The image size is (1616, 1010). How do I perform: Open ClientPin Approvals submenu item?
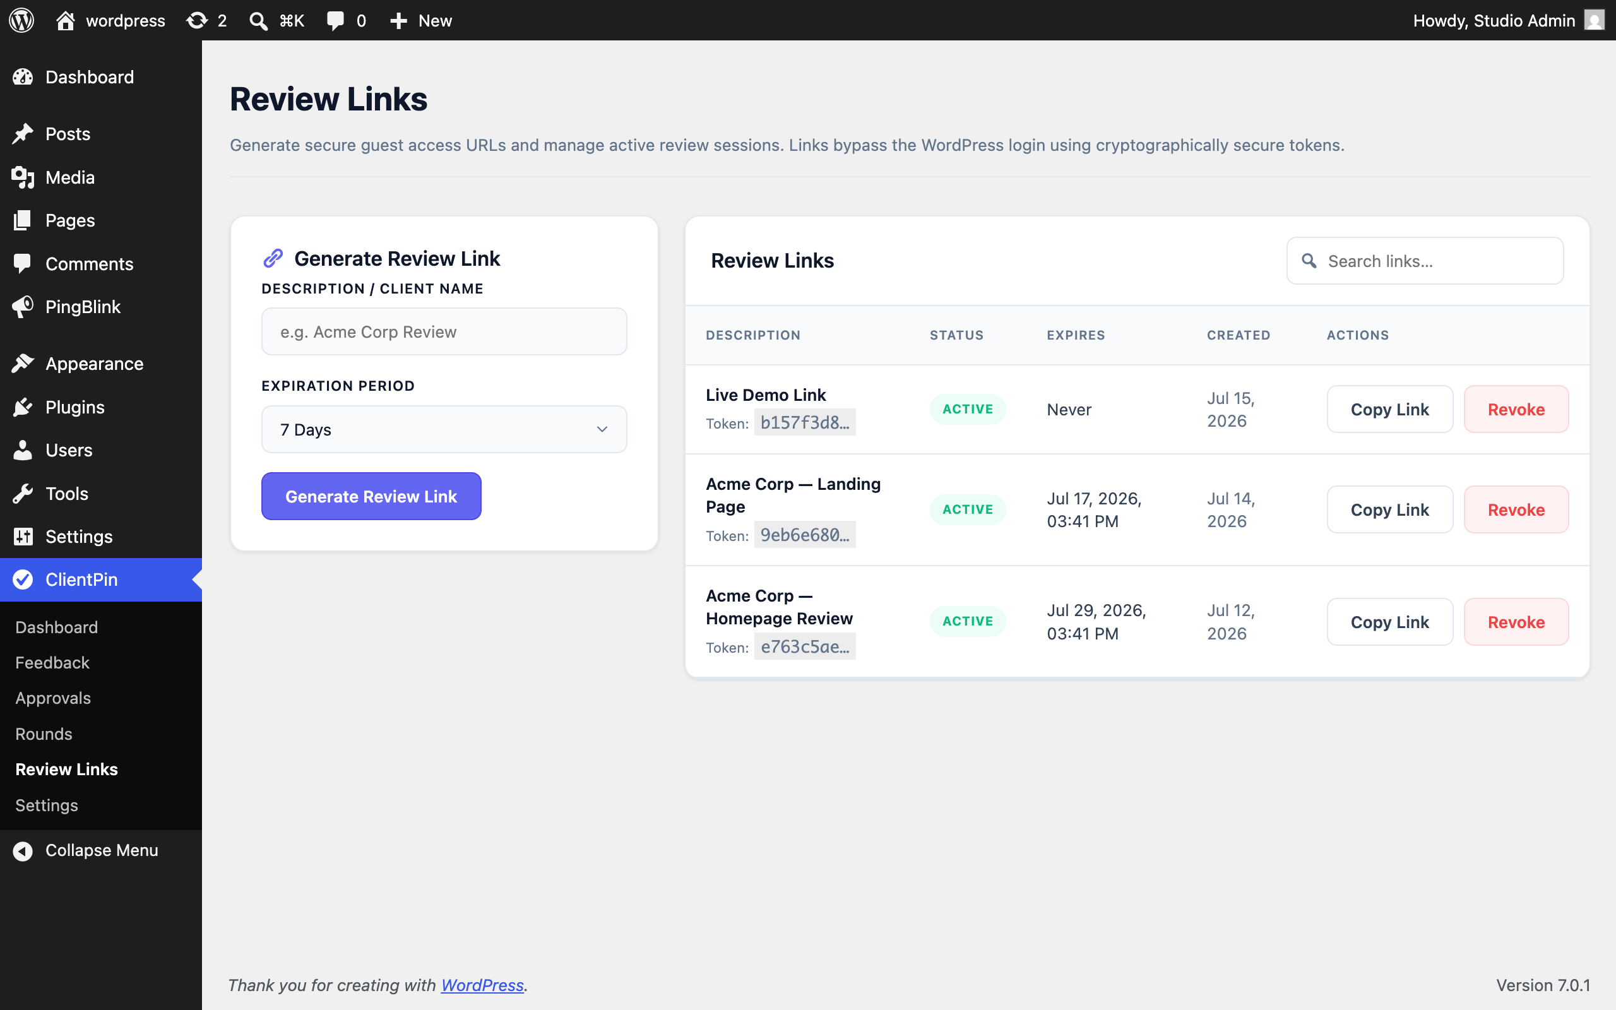coord(53,698)
